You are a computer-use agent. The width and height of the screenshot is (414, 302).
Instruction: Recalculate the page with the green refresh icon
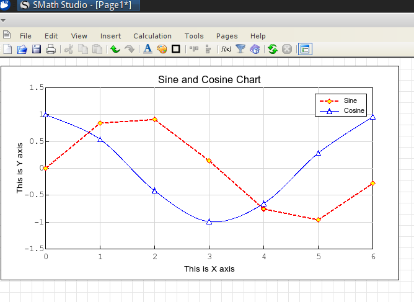click(x=272, y=49)
